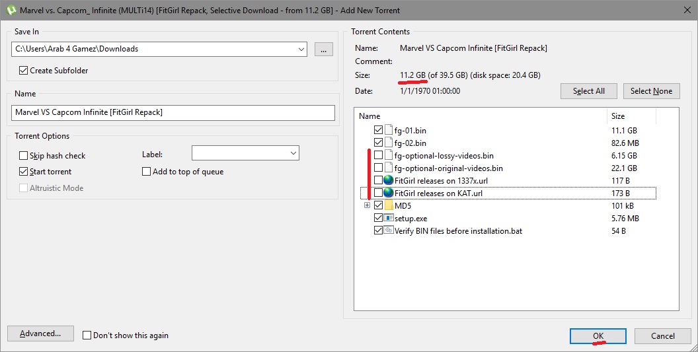The width and height of the screenshot is (698, 352).
Task: Click globe icon of KAT.url file
Action: click(x=389, y=193)
